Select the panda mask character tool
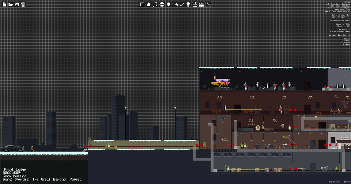This screenshot has width=351, height=184. point(162,4)
